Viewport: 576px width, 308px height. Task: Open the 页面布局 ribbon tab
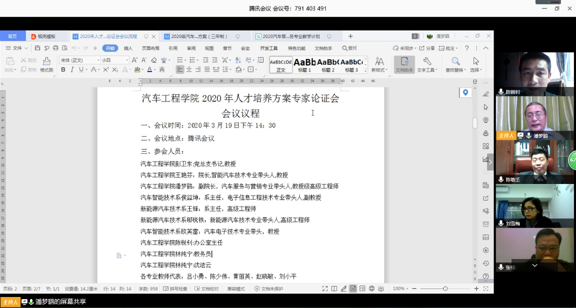pyautogui.click(x=150, y=48)
